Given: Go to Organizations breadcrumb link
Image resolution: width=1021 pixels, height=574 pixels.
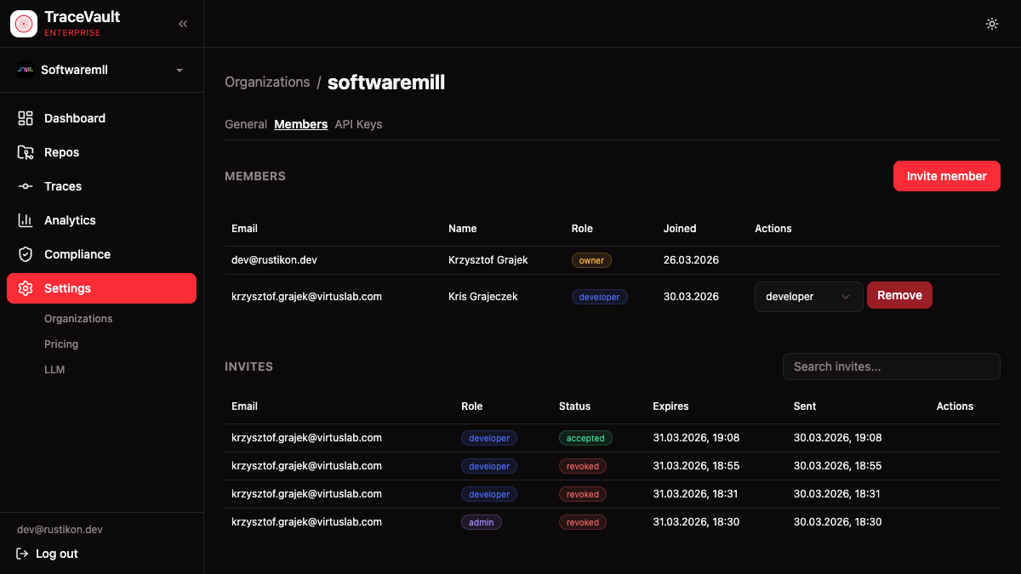Looking at the screenshot, I should [267, 82].
